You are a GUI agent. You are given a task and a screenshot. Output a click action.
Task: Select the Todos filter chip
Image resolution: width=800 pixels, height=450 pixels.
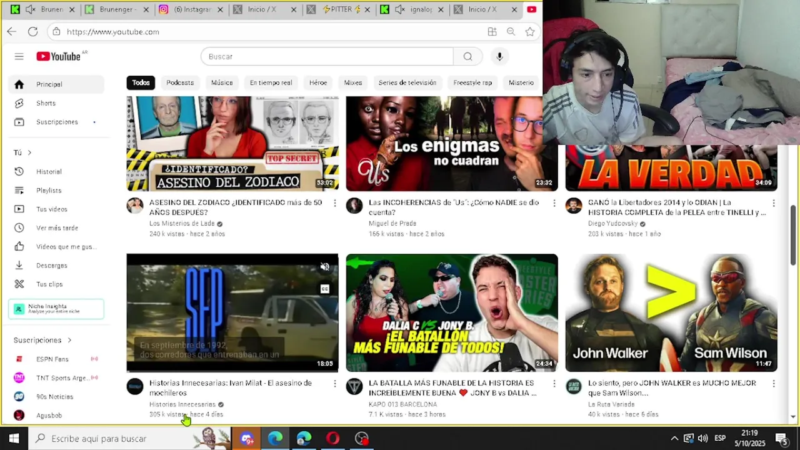pyautogui.click(x=141, y=82)
